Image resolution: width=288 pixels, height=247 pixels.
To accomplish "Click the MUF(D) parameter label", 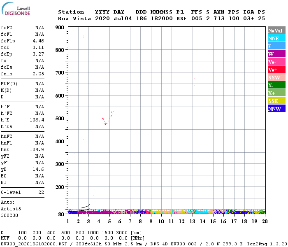I will click(x=9, y=84).
